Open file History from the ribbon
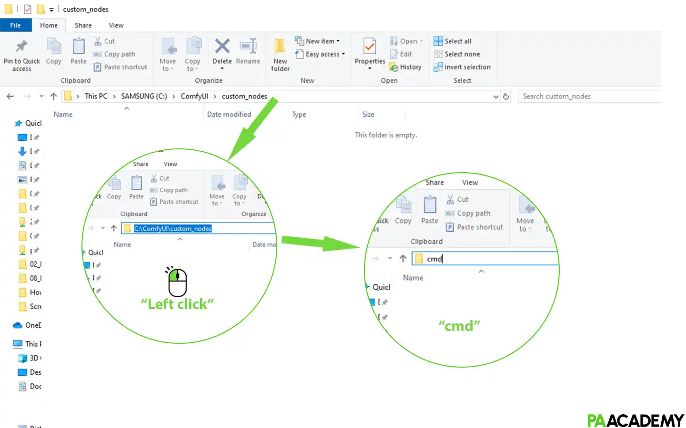The width and height of the screenshot is (686, 428). pyautogui.click(x=406, y=67)
